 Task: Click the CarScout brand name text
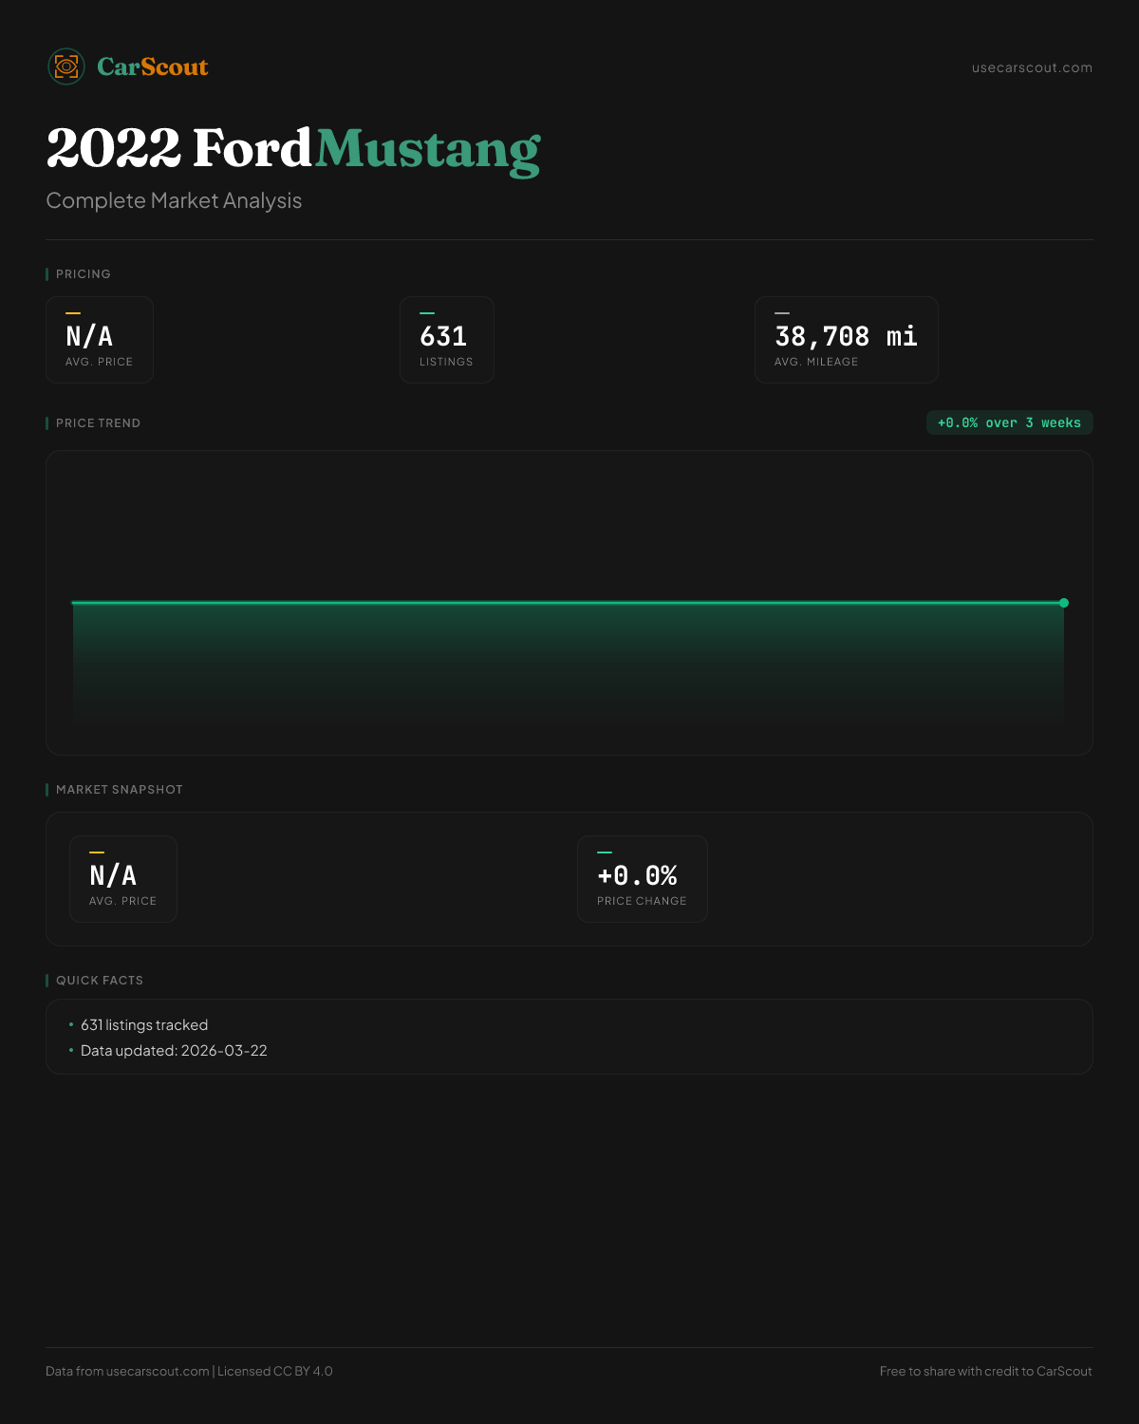click(153, 66)
